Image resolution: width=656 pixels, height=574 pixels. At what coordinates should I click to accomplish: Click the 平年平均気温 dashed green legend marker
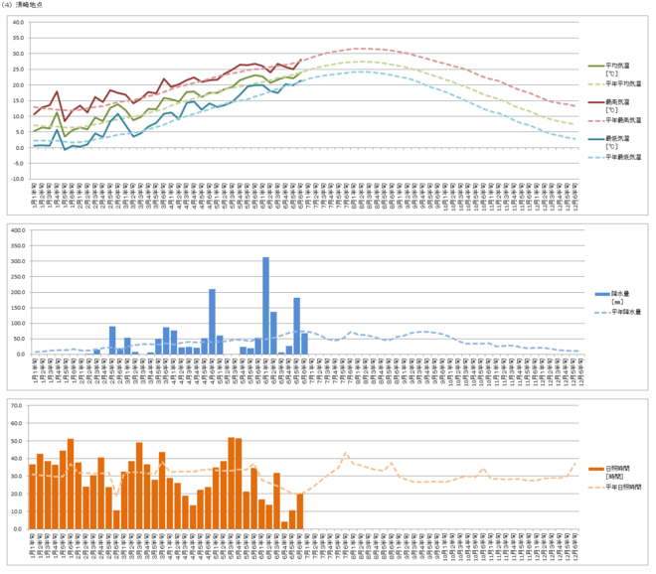[596, 84]
